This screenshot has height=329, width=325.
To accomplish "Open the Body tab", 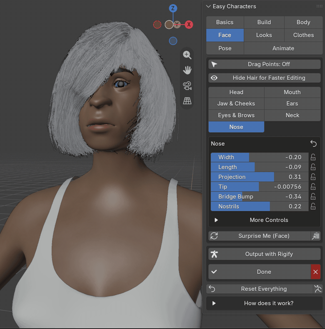I will 303,22.
